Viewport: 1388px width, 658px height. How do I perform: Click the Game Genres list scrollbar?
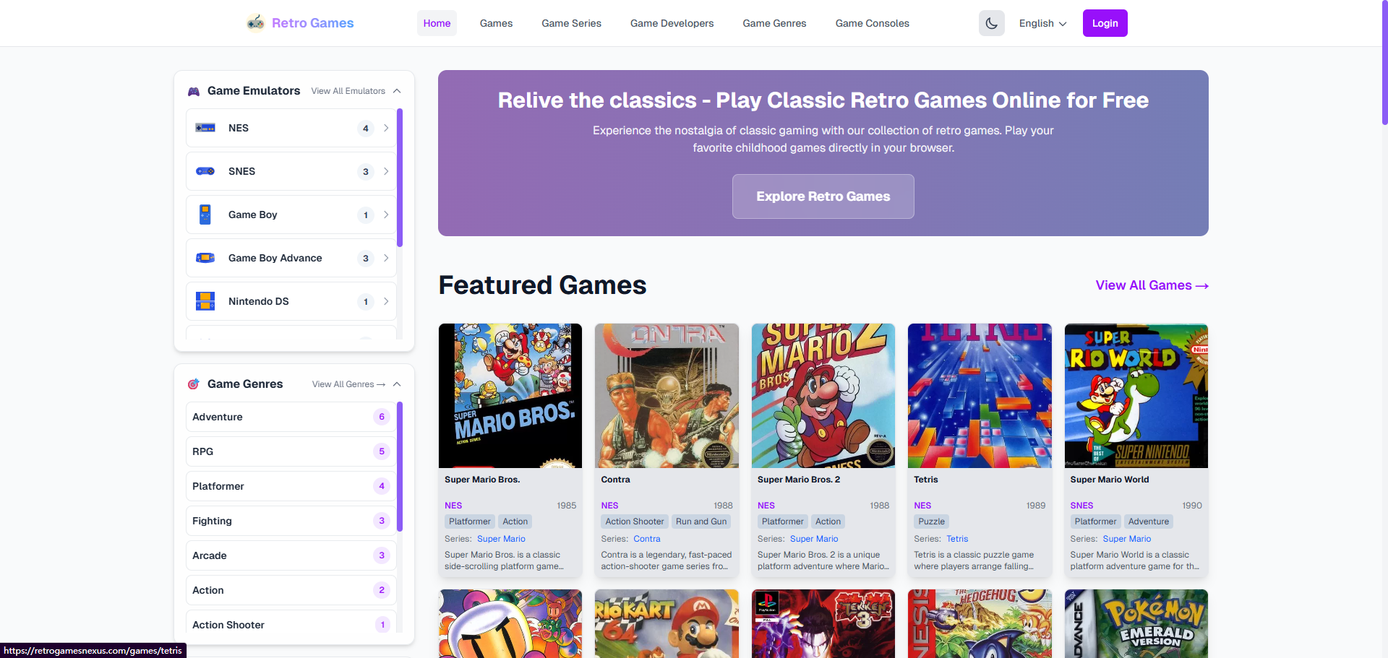pyautogui.click(x=400, y=467)
